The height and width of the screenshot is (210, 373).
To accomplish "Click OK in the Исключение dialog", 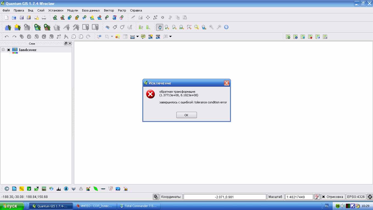I will pyautogui.click(x=187, y=115).
